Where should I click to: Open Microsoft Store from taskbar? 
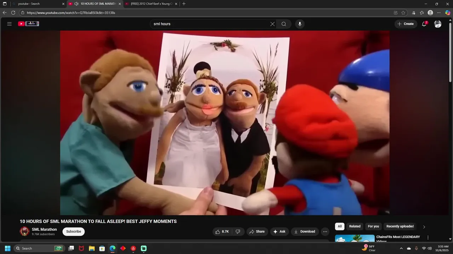tap(102, 248)
